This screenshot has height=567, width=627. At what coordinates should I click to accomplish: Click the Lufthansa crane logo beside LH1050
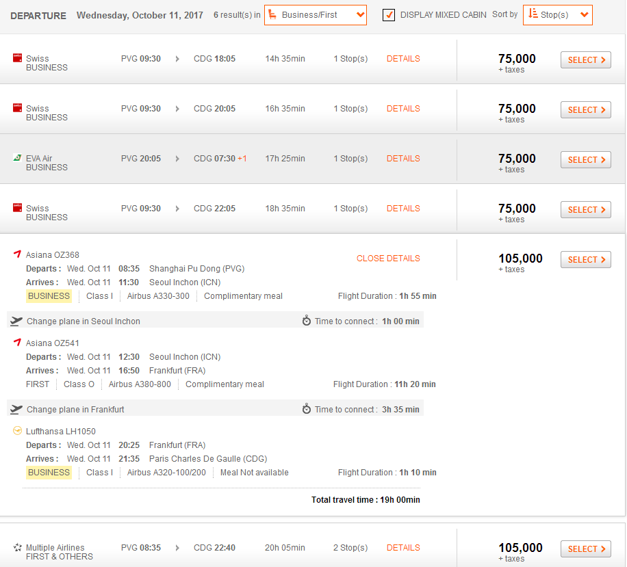(17, 431)
